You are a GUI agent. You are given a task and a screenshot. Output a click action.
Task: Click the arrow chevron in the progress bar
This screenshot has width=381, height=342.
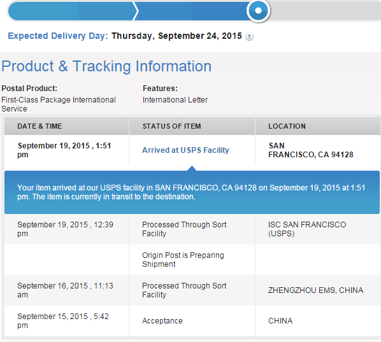[136, 11]
